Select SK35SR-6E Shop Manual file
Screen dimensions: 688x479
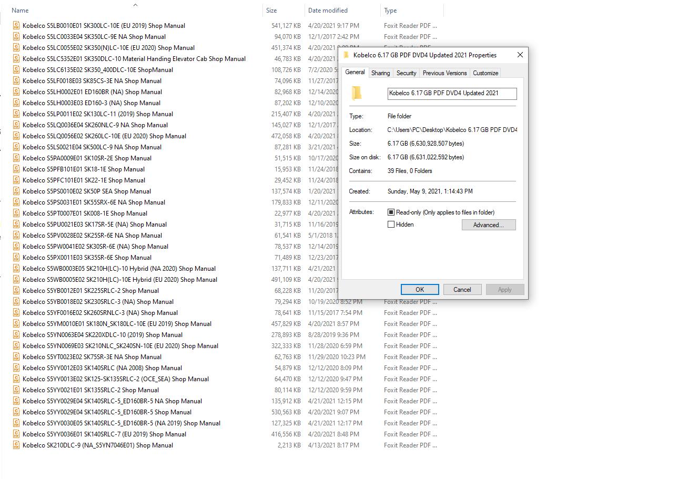(x=87, y=257)
